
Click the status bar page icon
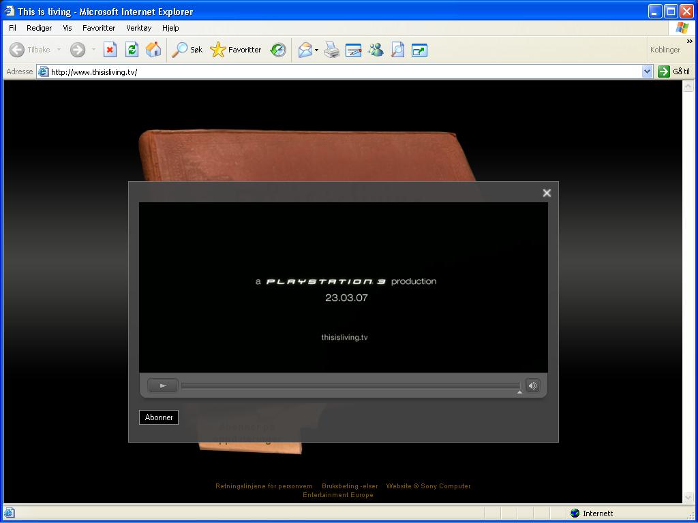click(x=9, y=513)
